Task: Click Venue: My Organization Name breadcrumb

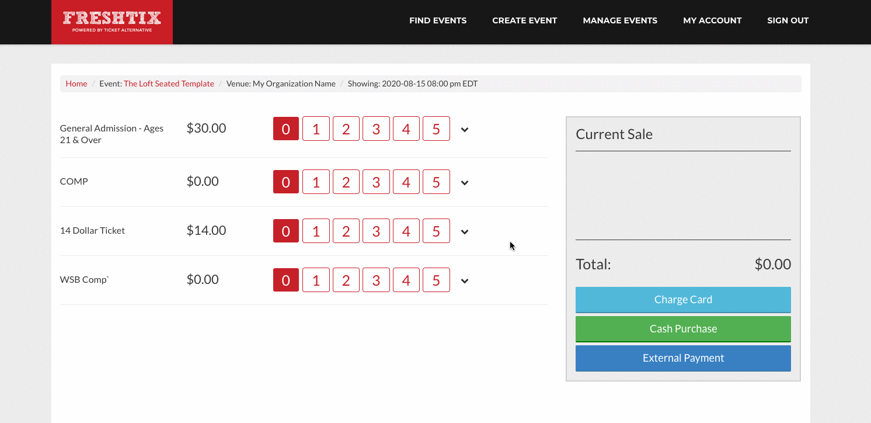Action: (x=281, y=84)
